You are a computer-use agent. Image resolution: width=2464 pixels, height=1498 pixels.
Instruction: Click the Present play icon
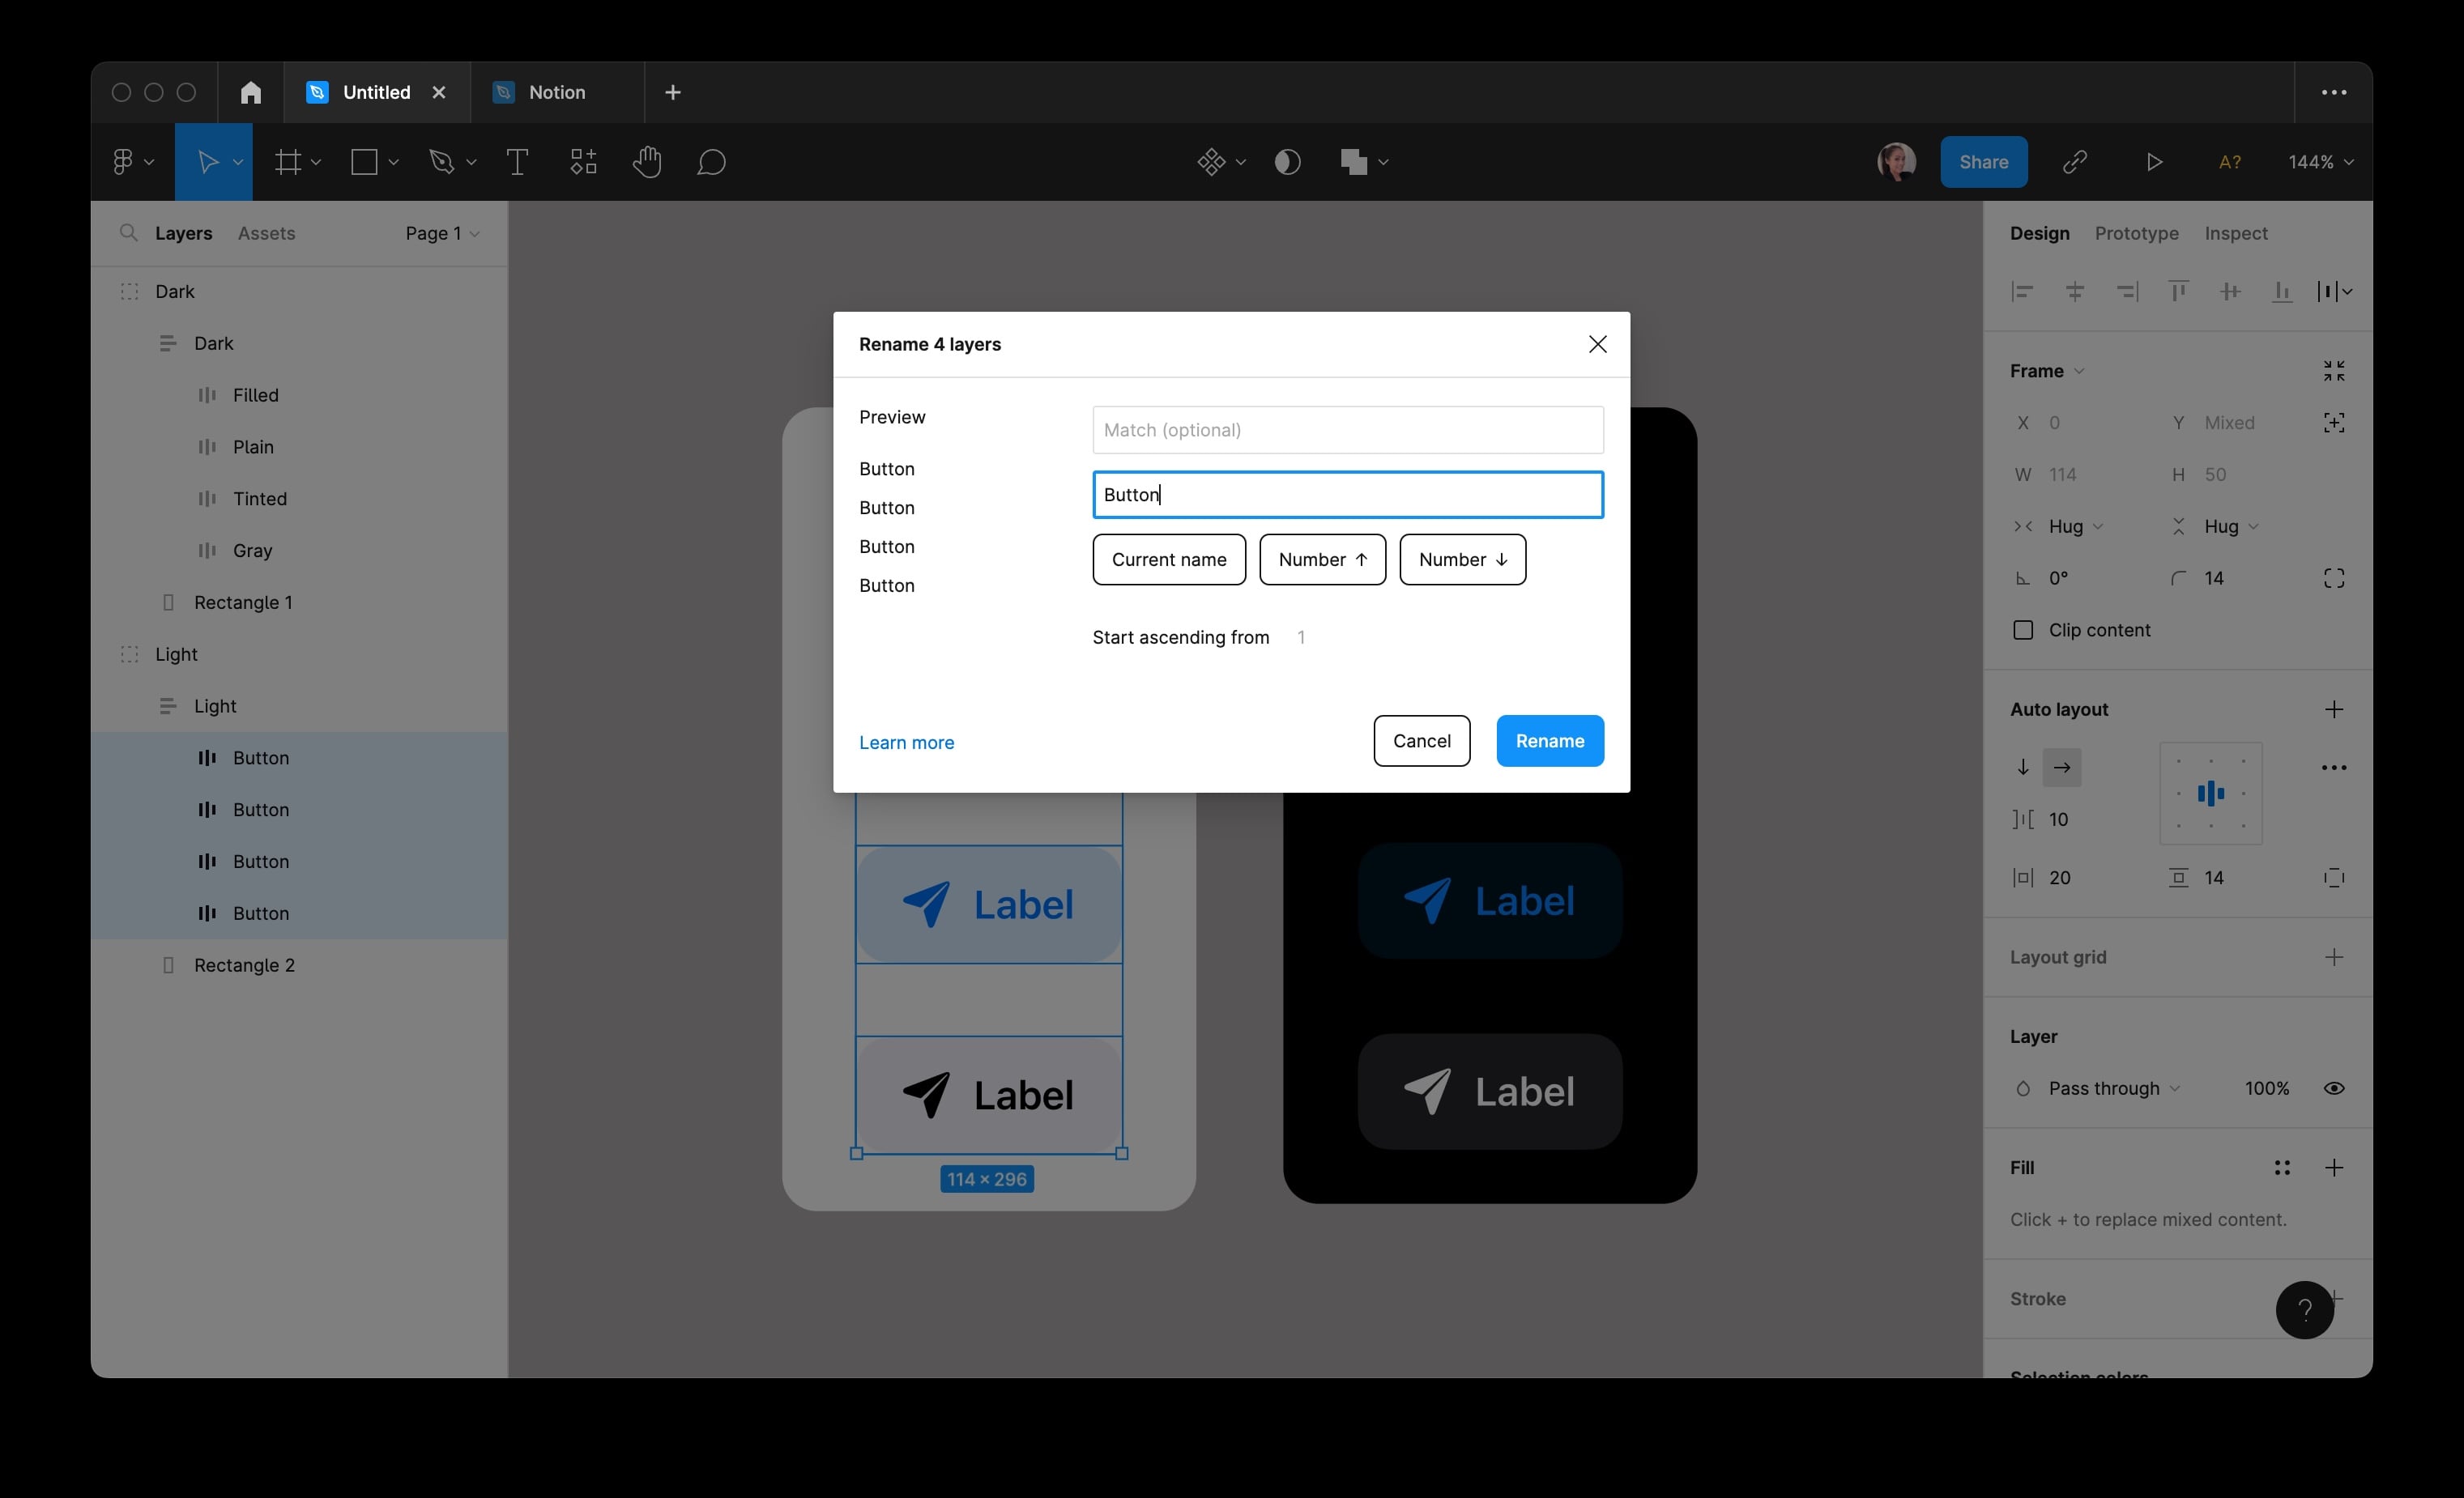(2154, 162)
